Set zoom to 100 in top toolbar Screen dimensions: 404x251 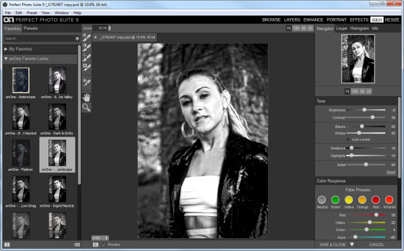click(296, 28)
